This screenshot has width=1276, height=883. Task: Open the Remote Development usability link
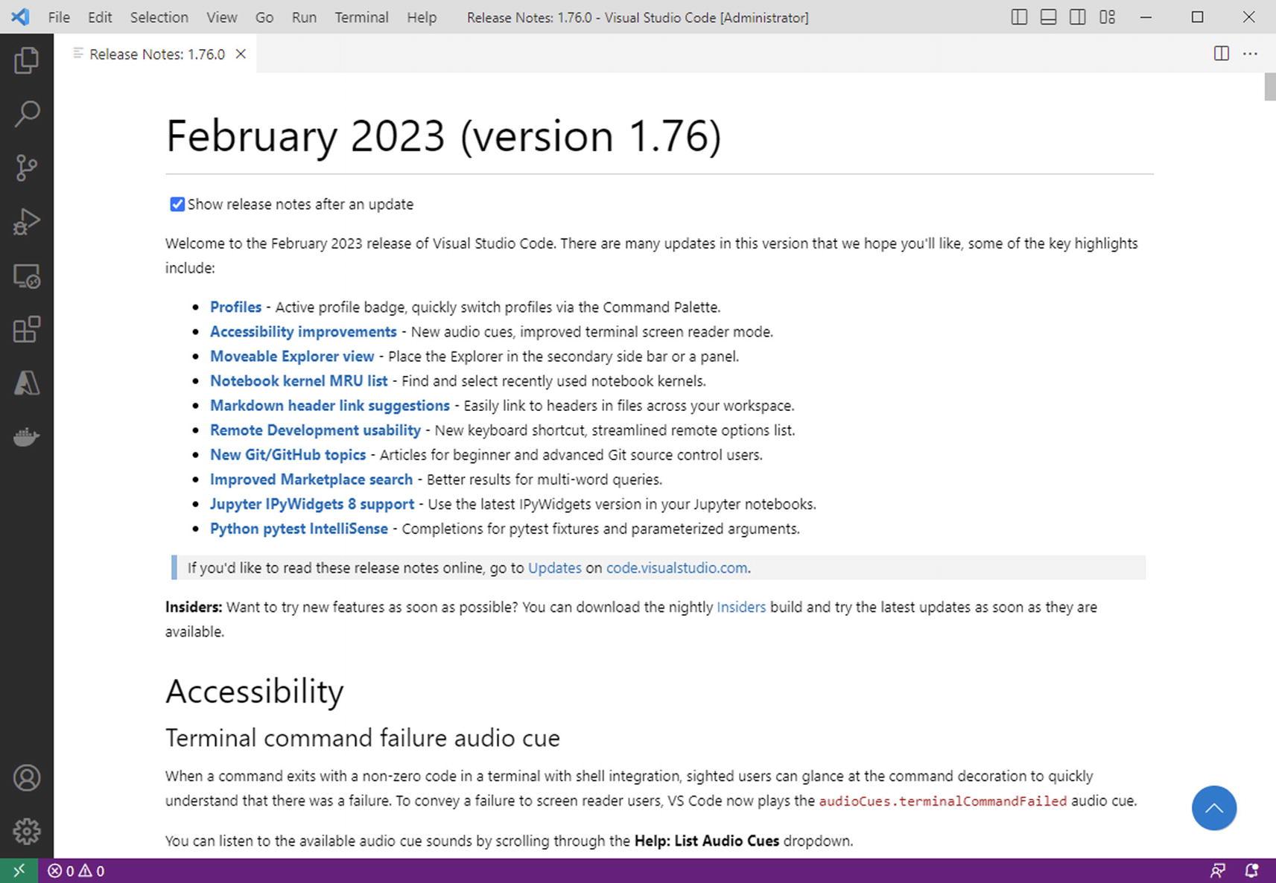pyautogui.click(x=315, y=430)
